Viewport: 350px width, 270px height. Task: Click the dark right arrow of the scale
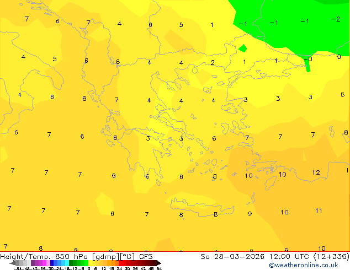tap(159, 263)
